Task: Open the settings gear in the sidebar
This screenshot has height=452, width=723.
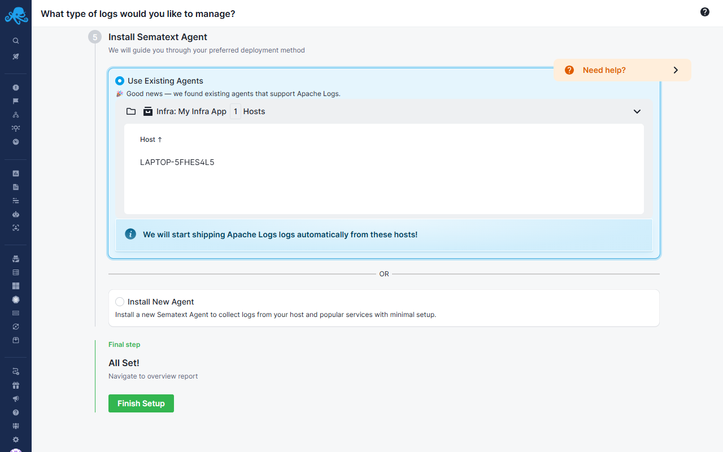Action: point(15,440)
